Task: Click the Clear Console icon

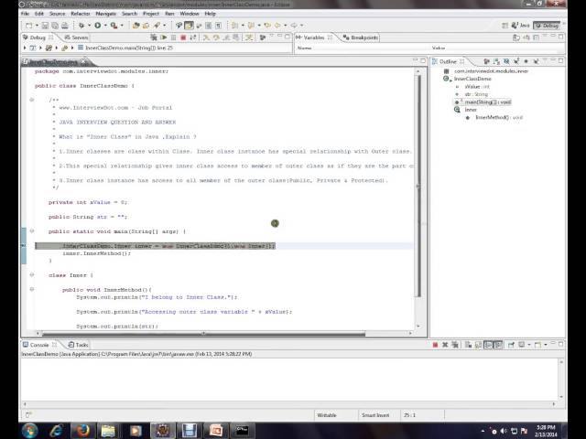Action: (x=468, y=345)
